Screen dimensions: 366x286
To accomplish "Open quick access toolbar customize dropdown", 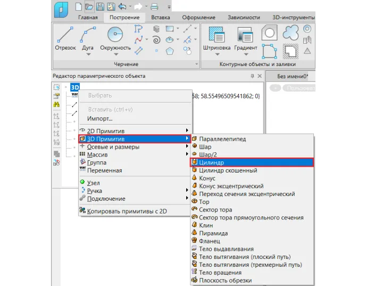I will click(169, 7).
